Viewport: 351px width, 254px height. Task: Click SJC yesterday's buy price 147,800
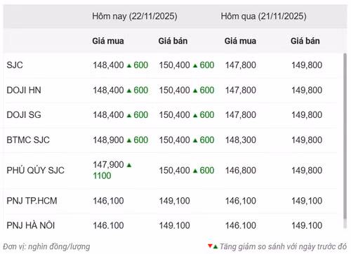241,65
